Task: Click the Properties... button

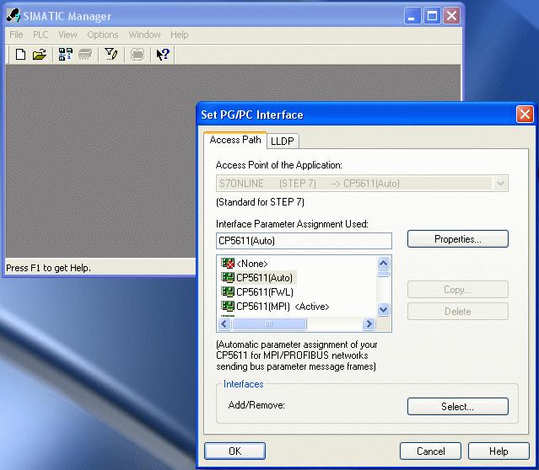Action: tap(457, 239)
